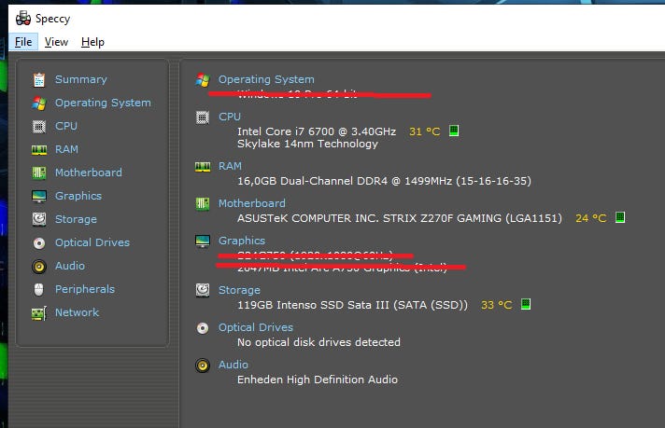Viewport: 665px width, 428px height.
Task: Select CPU chip icon in sidebar
Action: click(x=39, y=126)
